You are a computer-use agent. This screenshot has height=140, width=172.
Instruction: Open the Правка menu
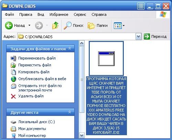pos(26,14)
